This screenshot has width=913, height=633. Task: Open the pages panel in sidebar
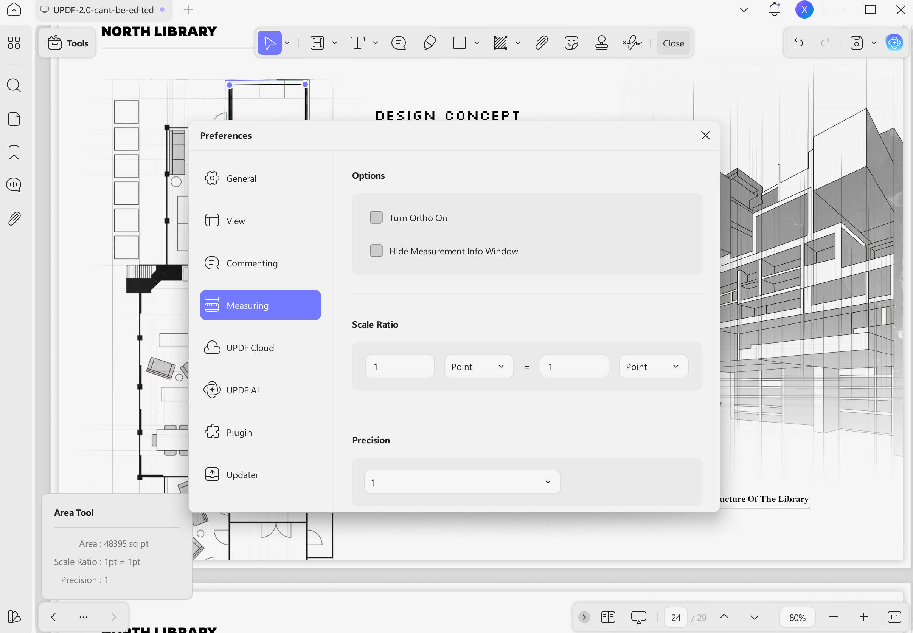(14, 119)
